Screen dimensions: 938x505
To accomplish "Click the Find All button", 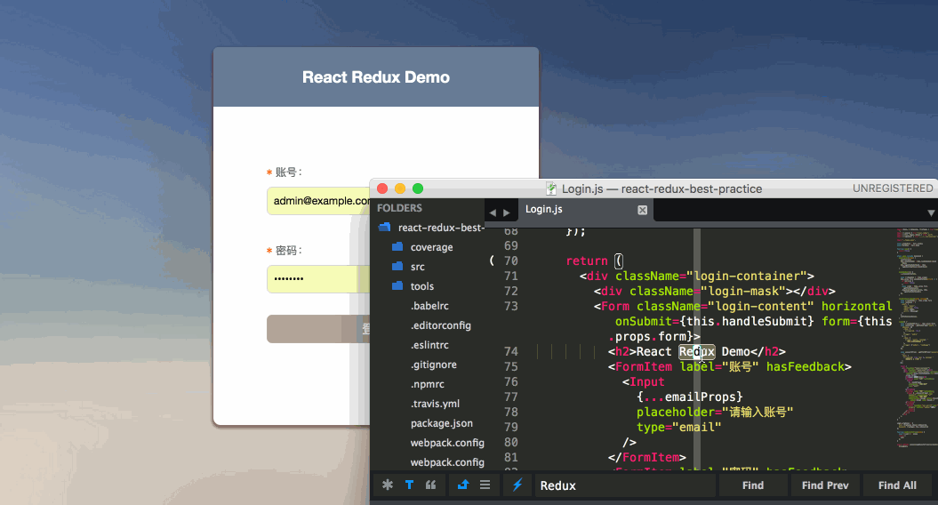I will (x=897, y=485).
